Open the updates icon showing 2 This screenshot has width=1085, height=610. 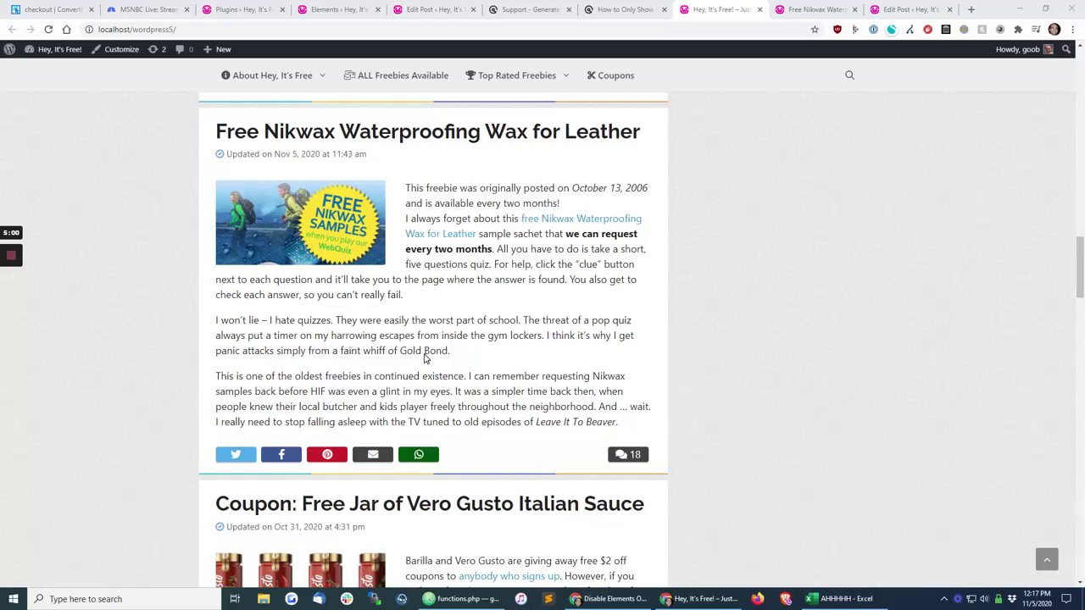[158, 49]
